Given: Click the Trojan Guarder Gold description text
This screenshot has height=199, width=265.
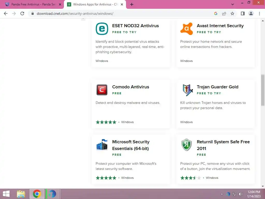Looking at the screenshot, I should [213, 105].
